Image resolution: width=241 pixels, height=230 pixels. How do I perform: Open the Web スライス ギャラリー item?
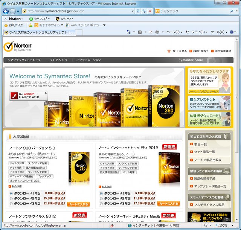(85, 25)
